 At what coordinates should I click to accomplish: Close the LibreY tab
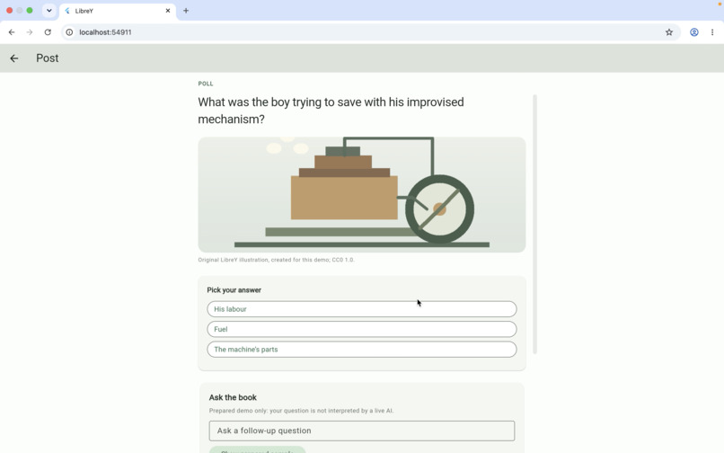[168, 11]
